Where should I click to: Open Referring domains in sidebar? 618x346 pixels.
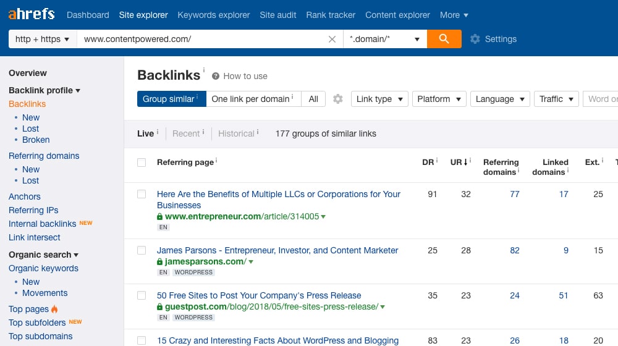(44, 156)
